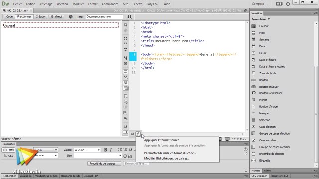Remove comment using code toolbar icon
The height and width of the screenshot is (179, 319).
coord(125,102)
